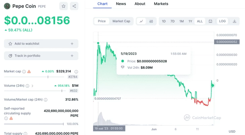This screenshot has width=245, height=135.
Task: Switch to candlestick chart icon
Action: click(x=151, y=21)
